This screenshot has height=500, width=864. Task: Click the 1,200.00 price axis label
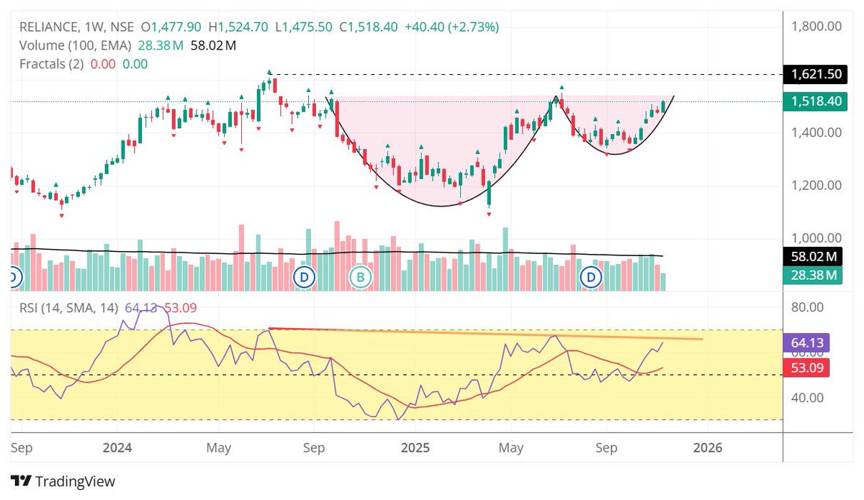click(x=816, y=186)
